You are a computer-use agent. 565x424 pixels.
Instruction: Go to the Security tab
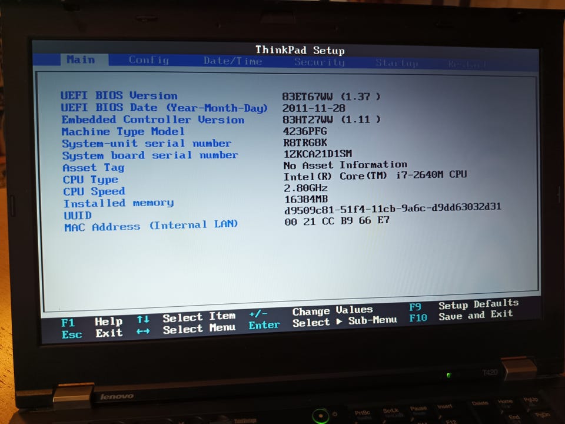(x=319, y=62)
